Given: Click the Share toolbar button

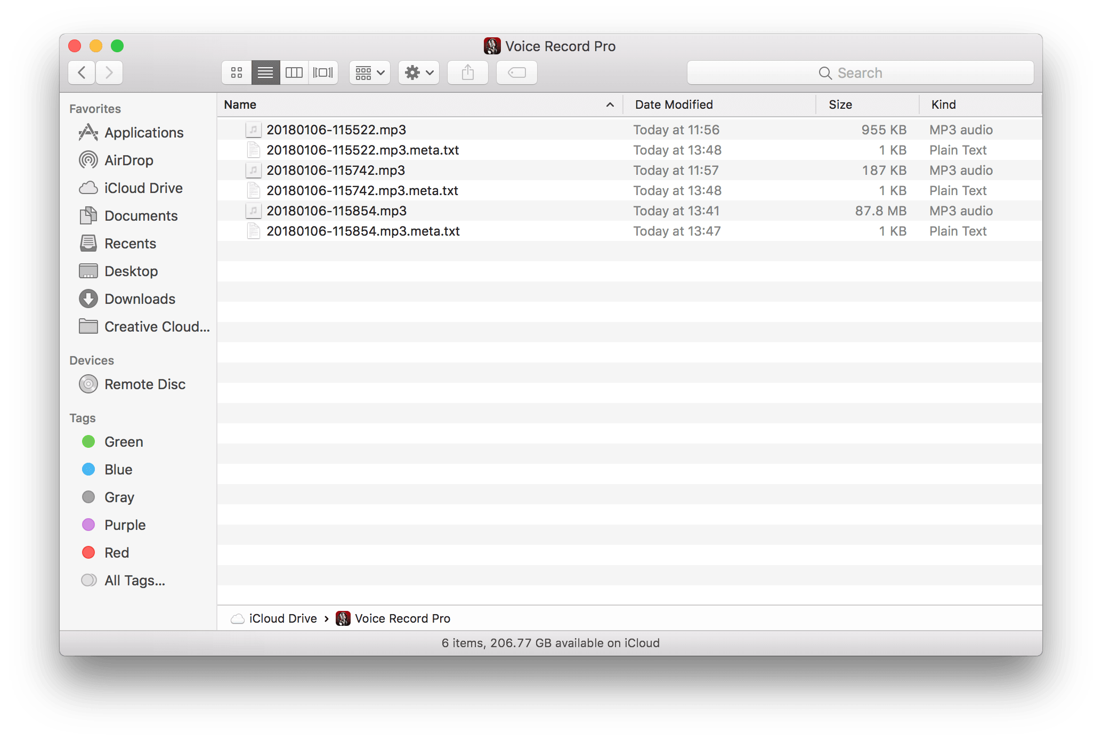Looking at the screenshot, I should coord(468,73).
